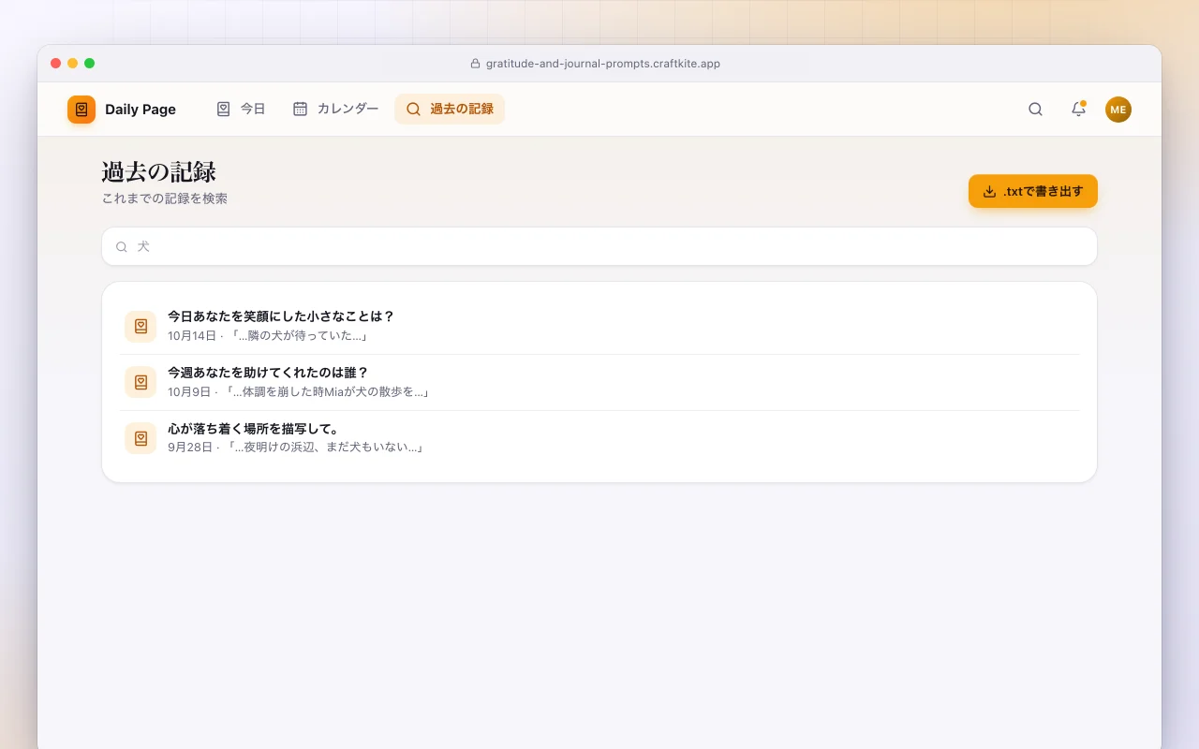Viewport: 1199px width, 749px height.
Task: Click the snippet 体調を崩した時Miaが犬の散歩を
Action: tap(329, 391)
